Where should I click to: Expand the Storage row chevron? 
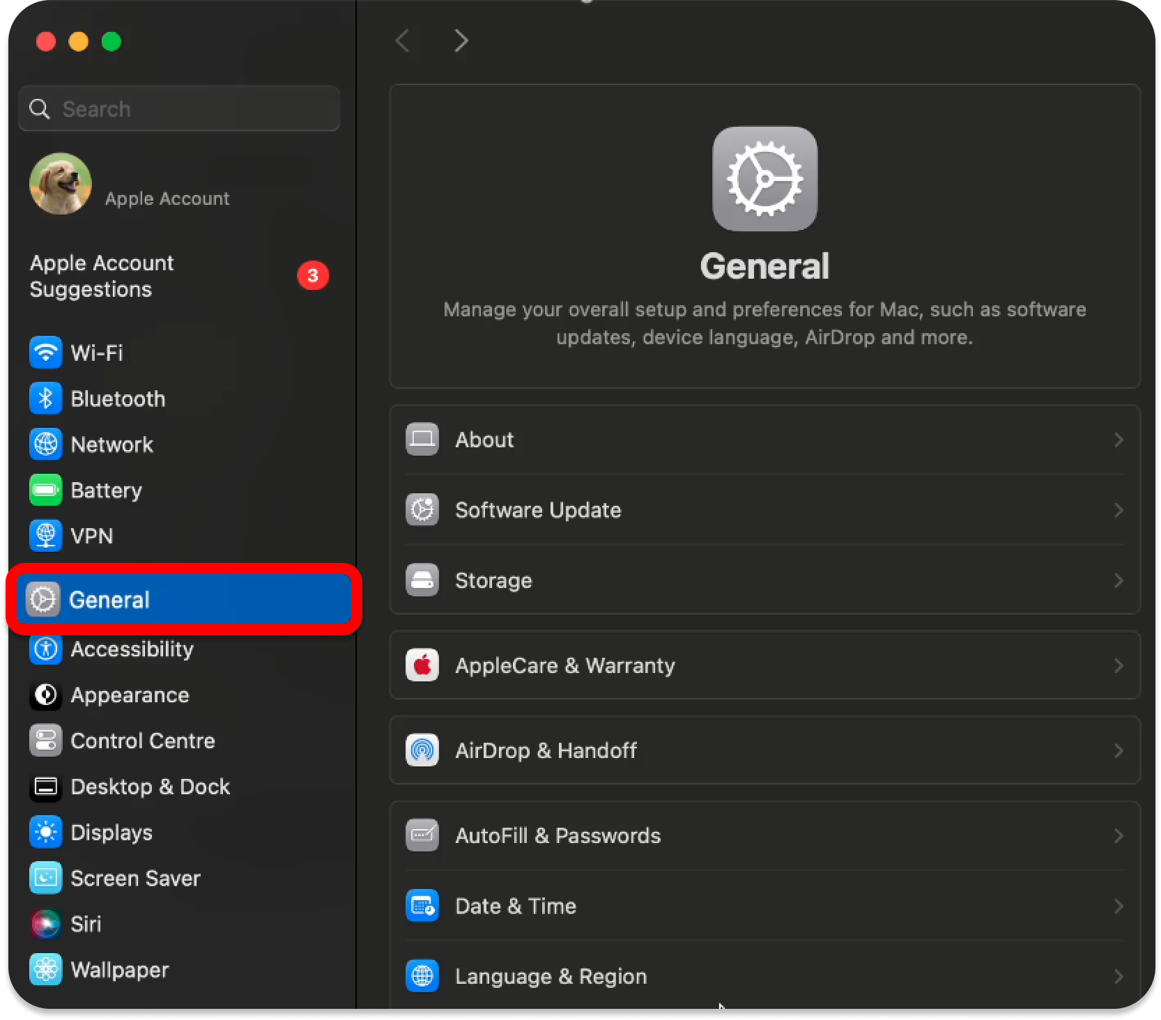click(1118, 580)
